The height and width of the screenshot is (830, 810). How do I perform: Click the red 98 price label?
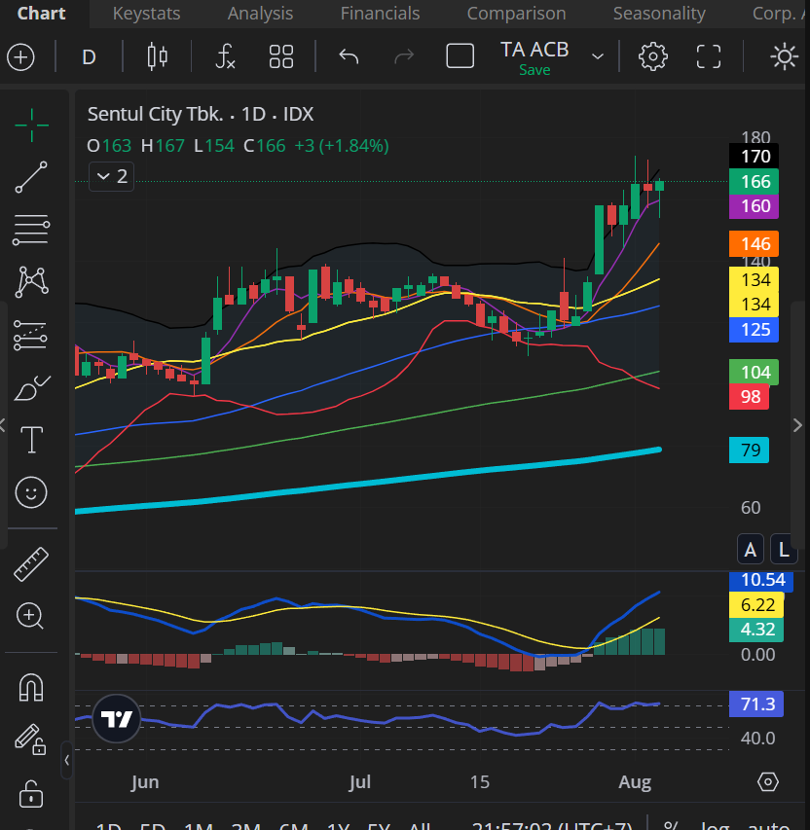click(749, 396)
